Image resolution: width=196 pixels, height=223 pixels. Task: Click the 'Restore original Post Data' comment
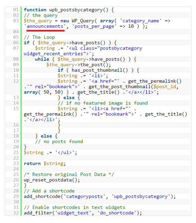coord(69,175)
